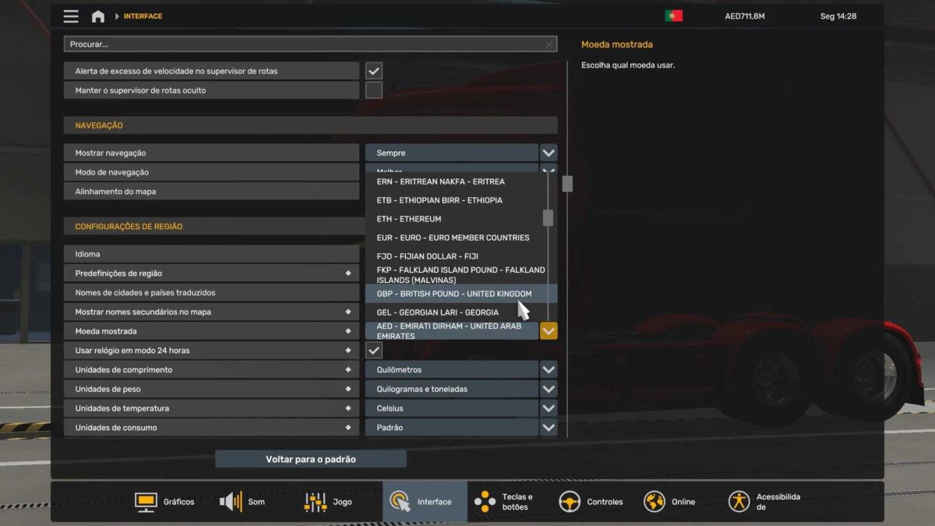Open the hamburger menu icon
This screenshot has width=935, height=526.
(x=71, y=16)
